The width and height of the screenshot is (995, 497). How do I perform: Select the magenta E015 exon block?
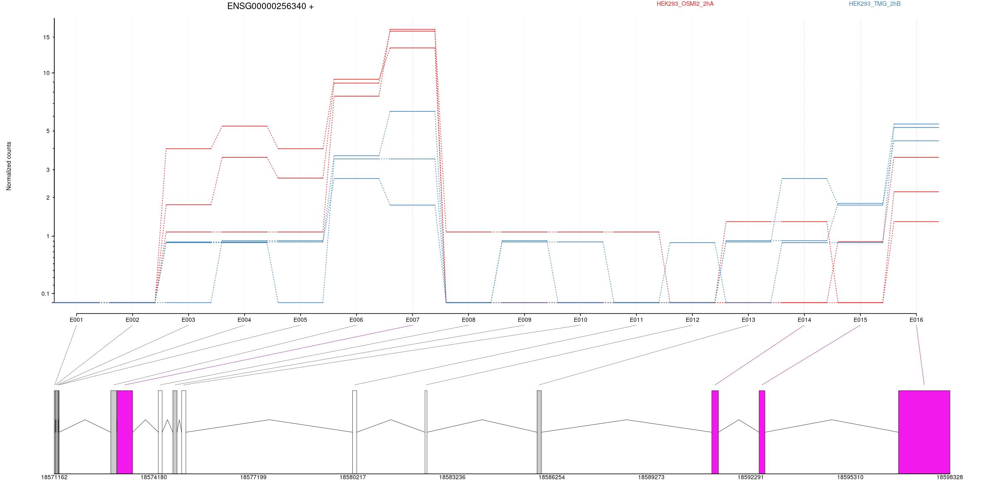pos(762,432)
